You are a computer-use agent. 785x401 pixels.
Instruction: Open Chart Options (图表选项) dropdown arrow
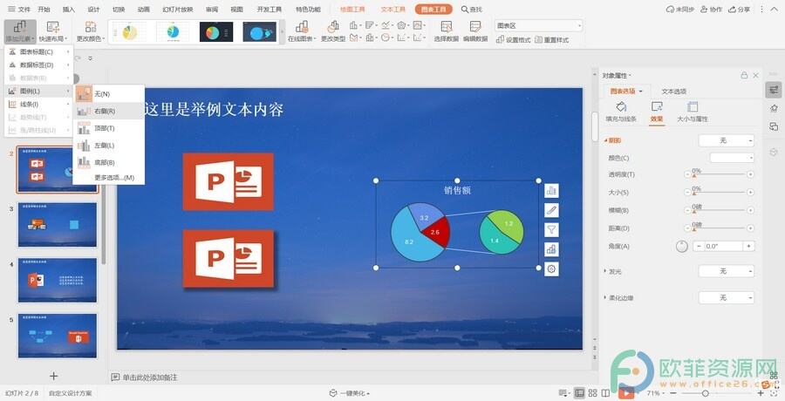tap(641, 92)
